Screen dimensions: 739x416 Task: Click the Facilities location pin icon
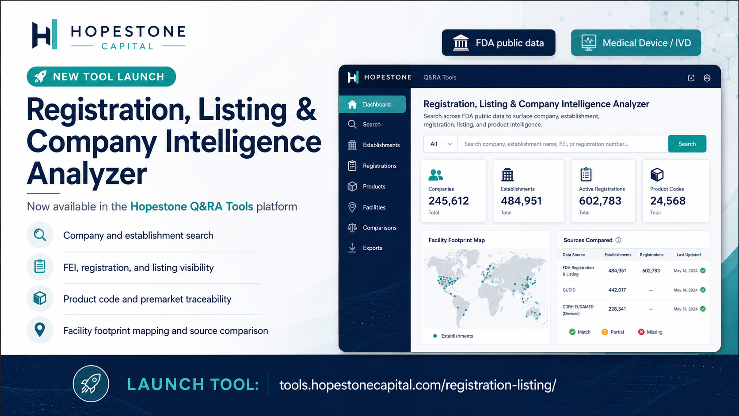click(352, 207)
